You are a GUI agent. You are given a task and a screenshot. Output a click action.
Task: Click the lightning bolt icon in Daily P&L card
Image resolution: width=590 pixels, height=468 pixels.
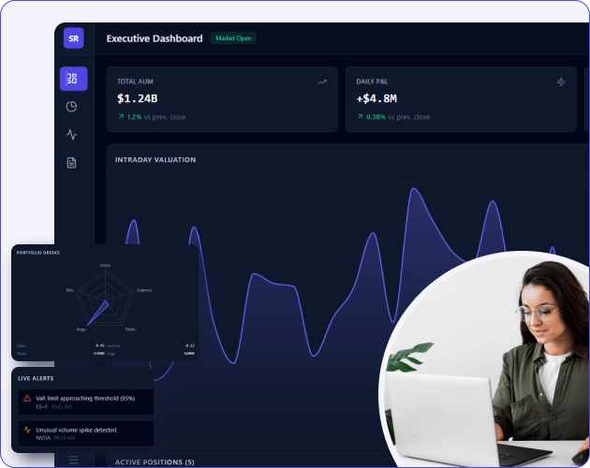click(x=561, y=81)
